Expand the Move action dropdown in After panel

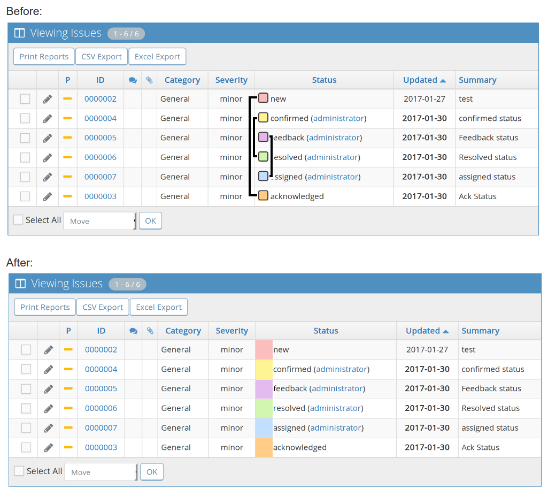(101, 472)
